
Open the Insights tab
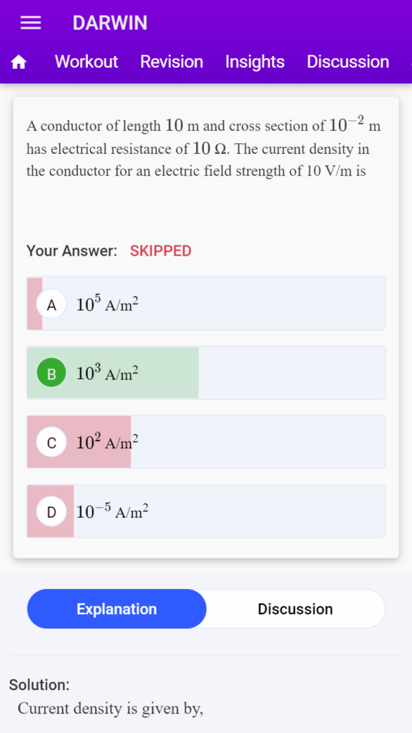pos(255,62)
